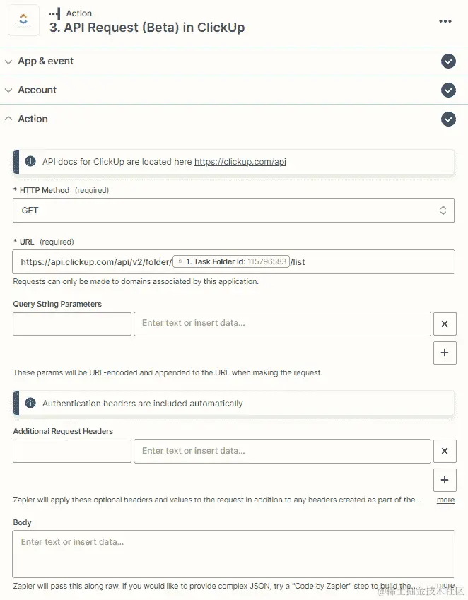The width and height of the screenshot is (468, 600).
Task: Open the step options menu
Action: [445, 21]
